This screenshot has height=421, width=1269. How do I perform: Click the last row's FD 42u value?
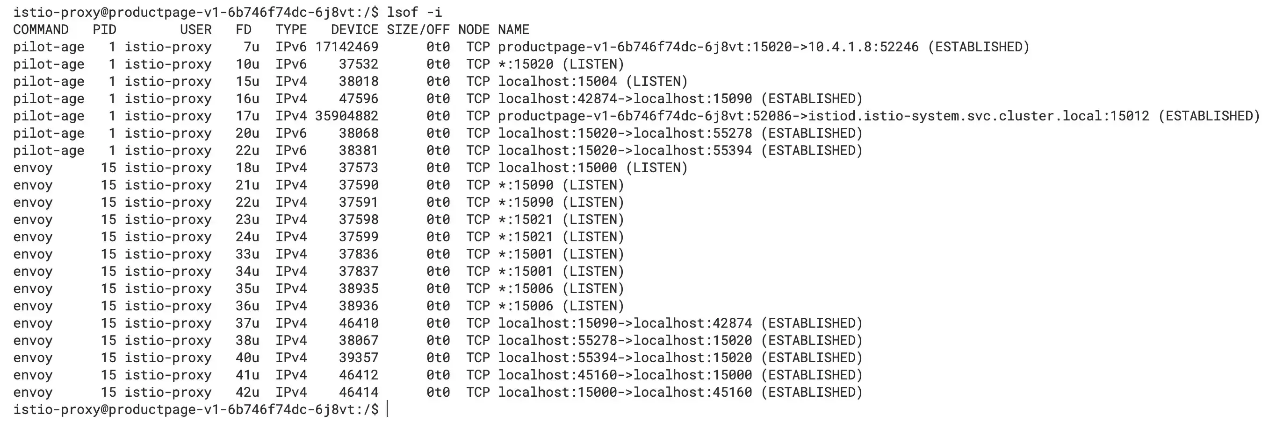tap(247, 392)
